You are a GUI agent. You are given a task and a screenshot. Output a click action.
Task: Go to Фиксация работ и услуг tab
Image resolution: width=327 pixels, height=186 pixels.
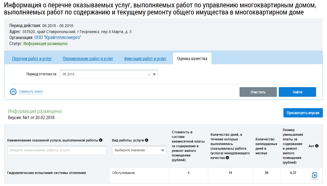[x=145, y=58]
